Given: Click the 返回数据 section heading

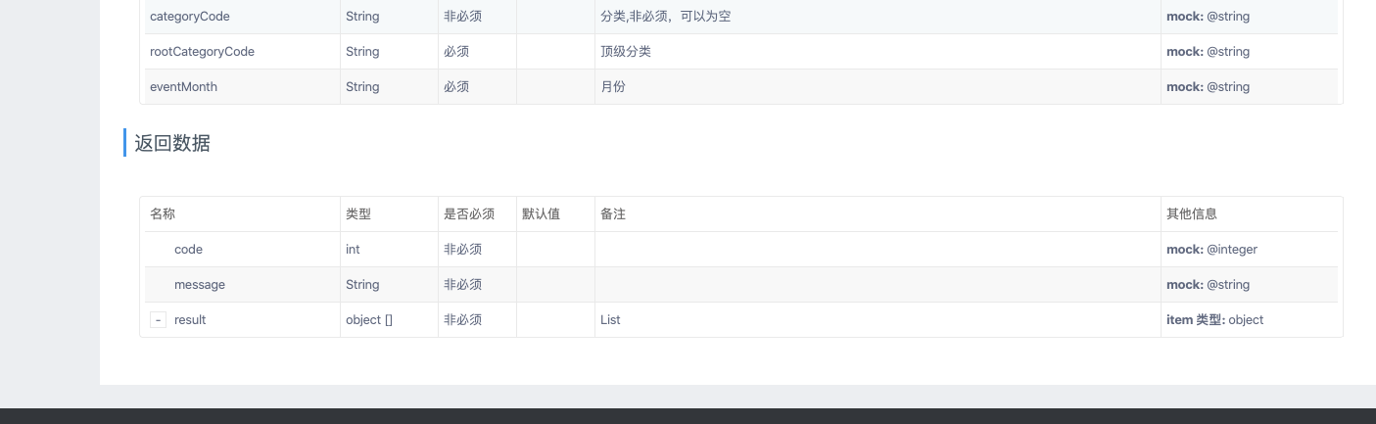Looking at the screenshot, I should (x=172, y=143).
